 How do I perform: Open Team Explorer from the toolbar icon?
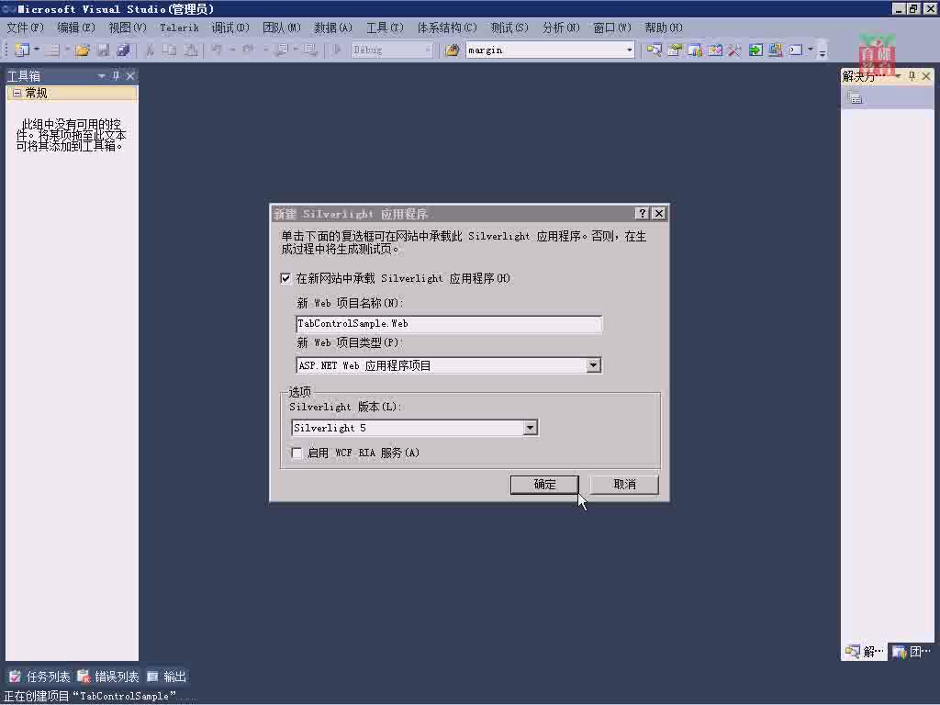point(695,50)
